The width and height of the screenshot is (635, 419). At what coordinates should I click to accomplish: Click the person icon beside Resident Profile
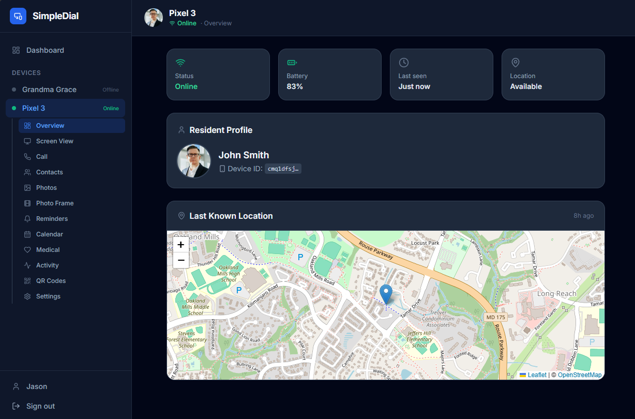(182, 130)
